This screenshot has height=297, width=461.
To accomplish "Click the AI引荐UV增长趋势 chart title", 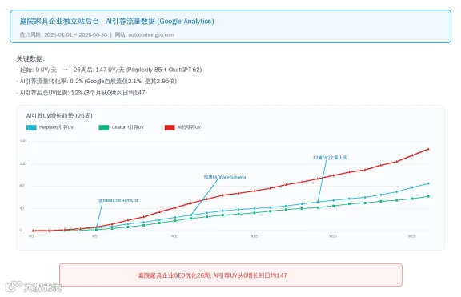I will 59,116.
